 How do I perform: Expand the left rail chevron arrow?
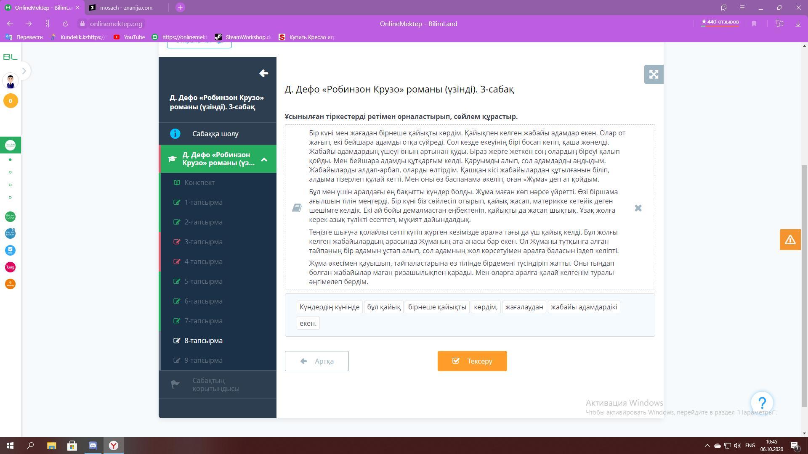point(24,71)
